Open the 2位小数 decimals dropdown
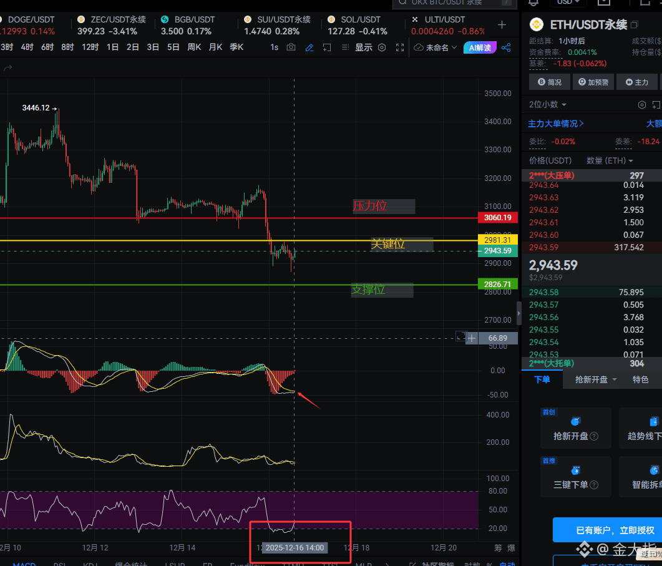662x566 pixels. (x=548, y=104)
